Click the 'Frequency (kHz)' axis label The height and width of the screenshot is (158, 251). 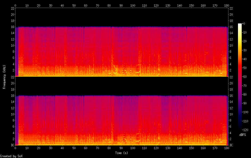click(4, 76)
